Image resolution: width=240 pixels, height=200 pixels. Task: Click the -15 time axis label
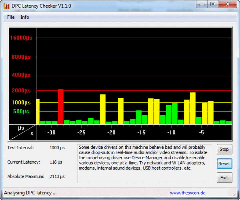point(141,132)
